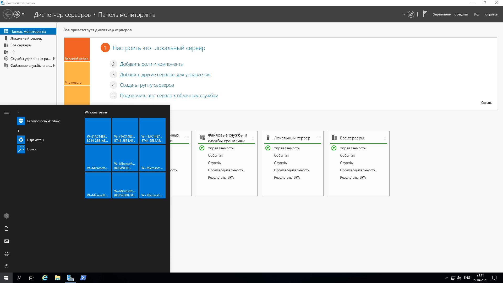Click the Скрыть link in welcome panel
The width and height of the screenshot is (503, 283).
coord(486,103)
